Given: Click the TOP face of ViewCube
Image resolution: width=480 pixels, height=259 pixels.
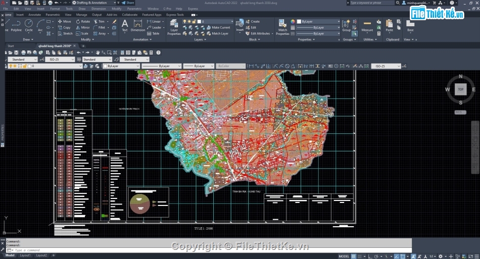Looking at the screenshot, I should tap(460, 89).
